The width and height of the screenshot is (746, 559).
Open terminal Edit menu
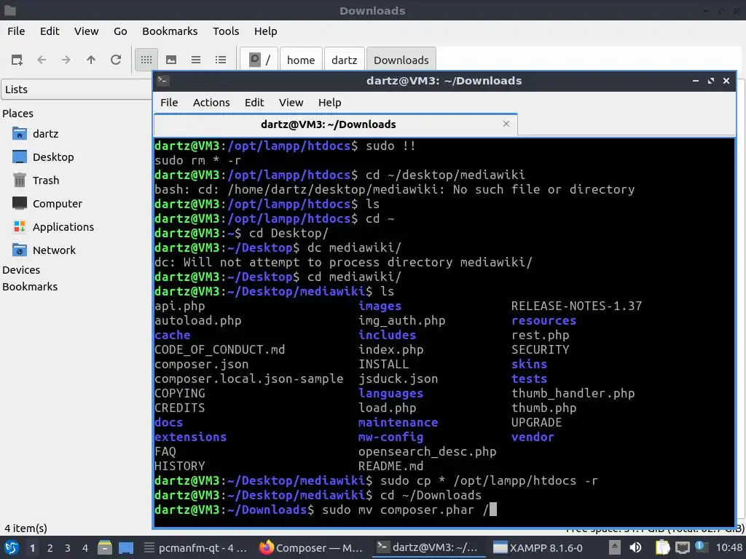coord(254,103)
